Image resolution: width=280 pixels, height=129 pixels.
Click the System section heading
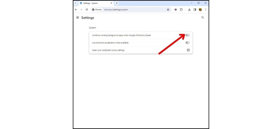click(92, 28)
